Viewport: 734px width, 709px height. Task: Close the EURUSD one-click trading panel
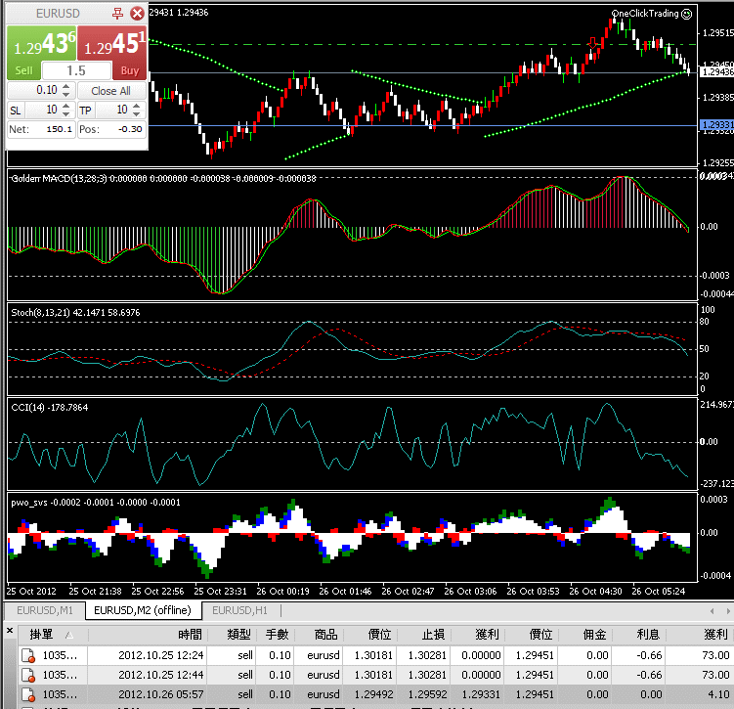tap(137, 14)
